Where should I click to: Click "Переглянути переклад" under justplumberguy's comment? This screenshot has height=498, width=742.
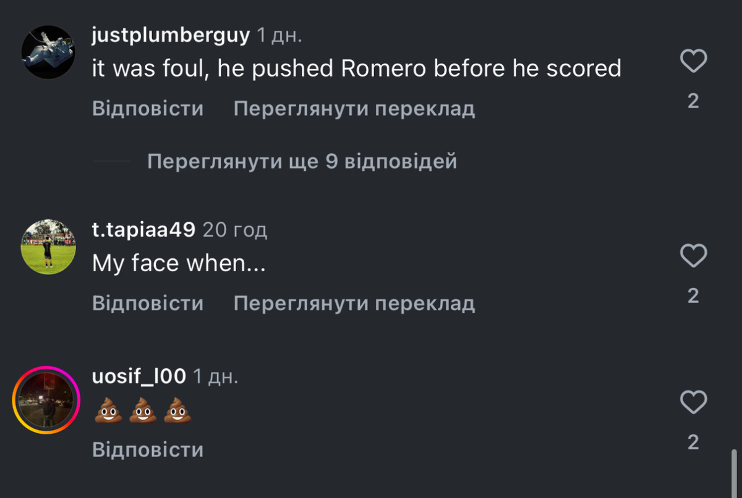(354, 109)
